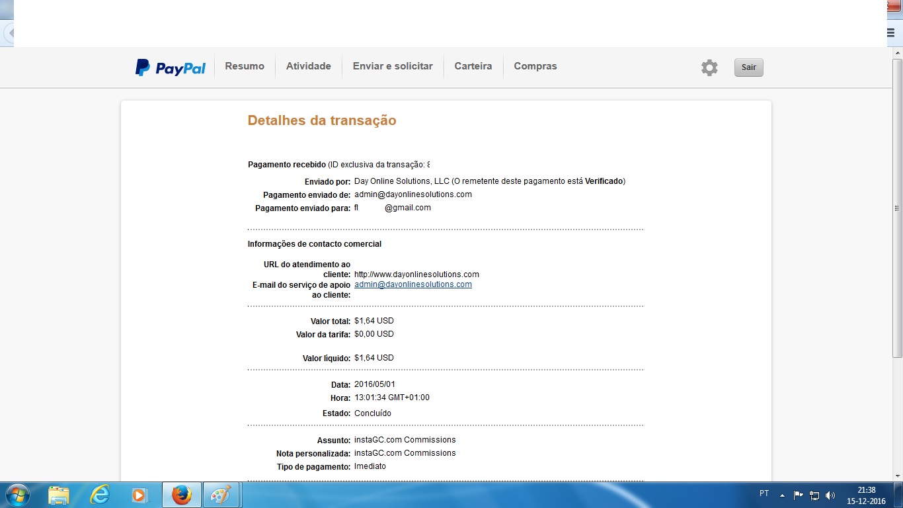Select the payment type Imediato

tap(370, 466)
